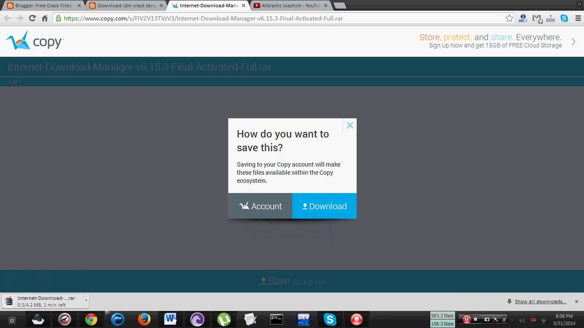Click the browser back arrow

[7, 18]
